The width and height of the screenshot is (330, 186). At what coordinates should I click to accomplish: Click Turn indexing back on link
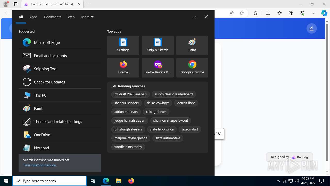click(40, 165)
